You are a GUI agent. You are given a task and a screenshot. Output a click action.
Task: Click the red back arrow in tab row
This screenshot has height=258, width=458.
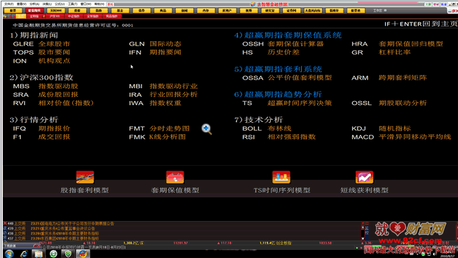pyautogui.click(x=10, y=16)
